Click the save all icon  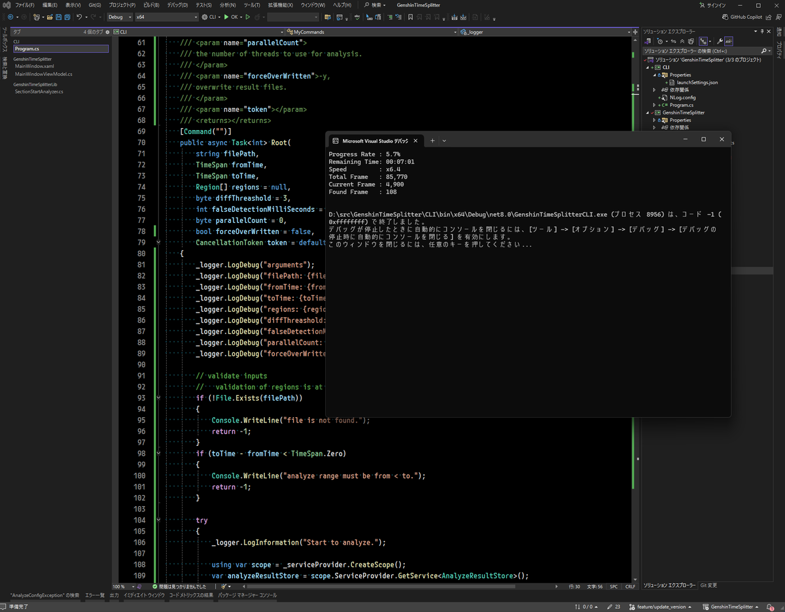(67, 16)
